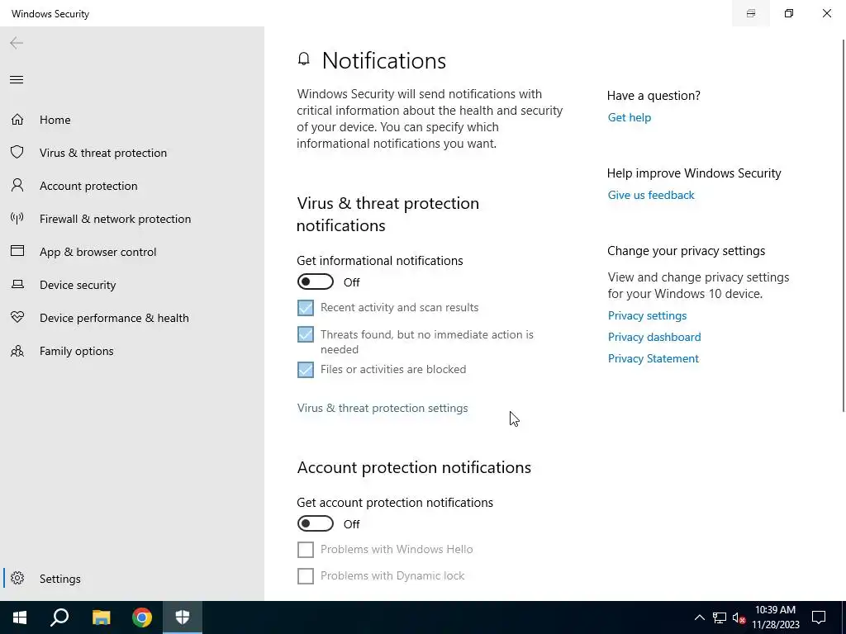
Task: Open the Windows Start menu
Action: tap(20, 617)
